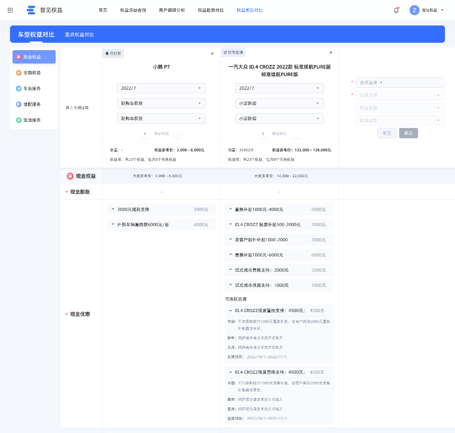455x433 pixels.
Task: Expand 3000元尾款支持 item
Action: (161, 210)
